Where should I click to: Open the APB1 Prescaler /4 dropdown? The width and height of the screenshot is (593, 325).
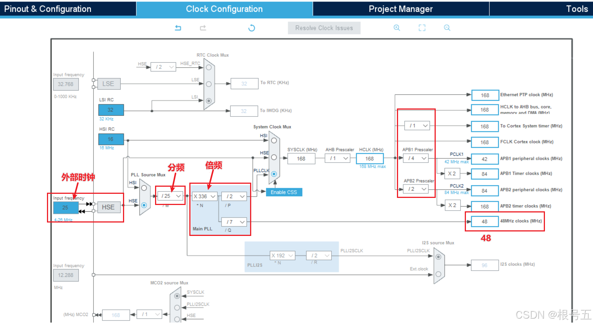[x=416, y=158]
